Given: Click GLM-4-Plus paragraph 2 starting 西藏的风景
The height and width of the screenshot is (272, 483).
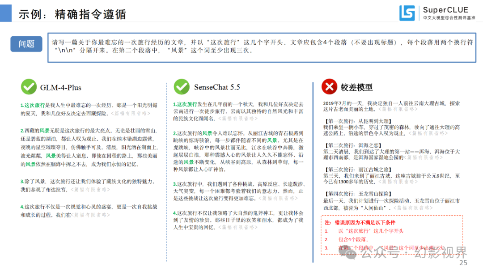Looking at the screenshot, I should click(89, 147).
